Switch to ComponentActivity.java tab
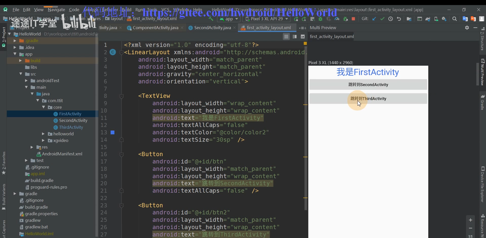The width and height of the screenshot is (486, 238). coord(155,28)
